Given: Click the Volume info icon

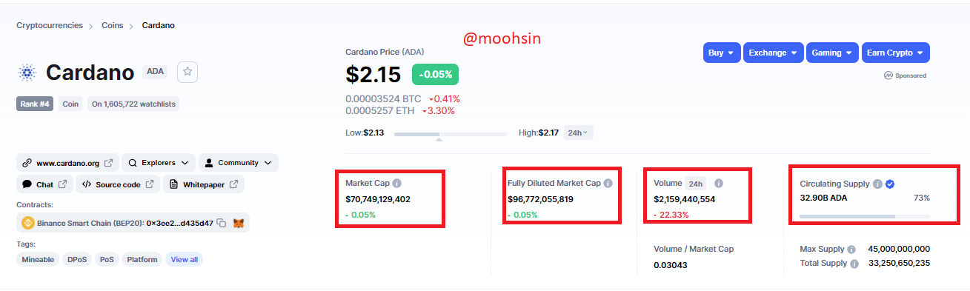Looking at the screenshot, I should click(x=719, y=183).
